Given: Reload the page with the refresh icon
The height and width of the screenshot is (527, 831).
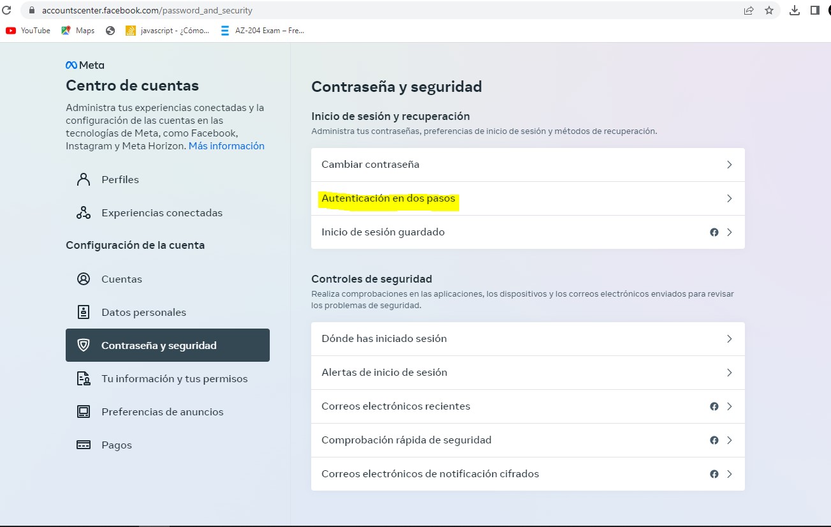Looking at the screenshot, I should [6, 10].
